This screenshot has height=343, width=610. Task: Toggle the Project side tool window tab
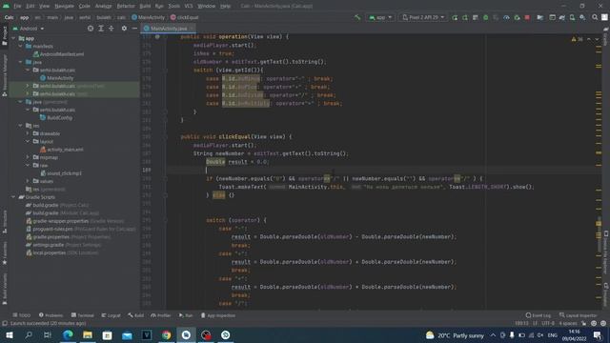4,35
